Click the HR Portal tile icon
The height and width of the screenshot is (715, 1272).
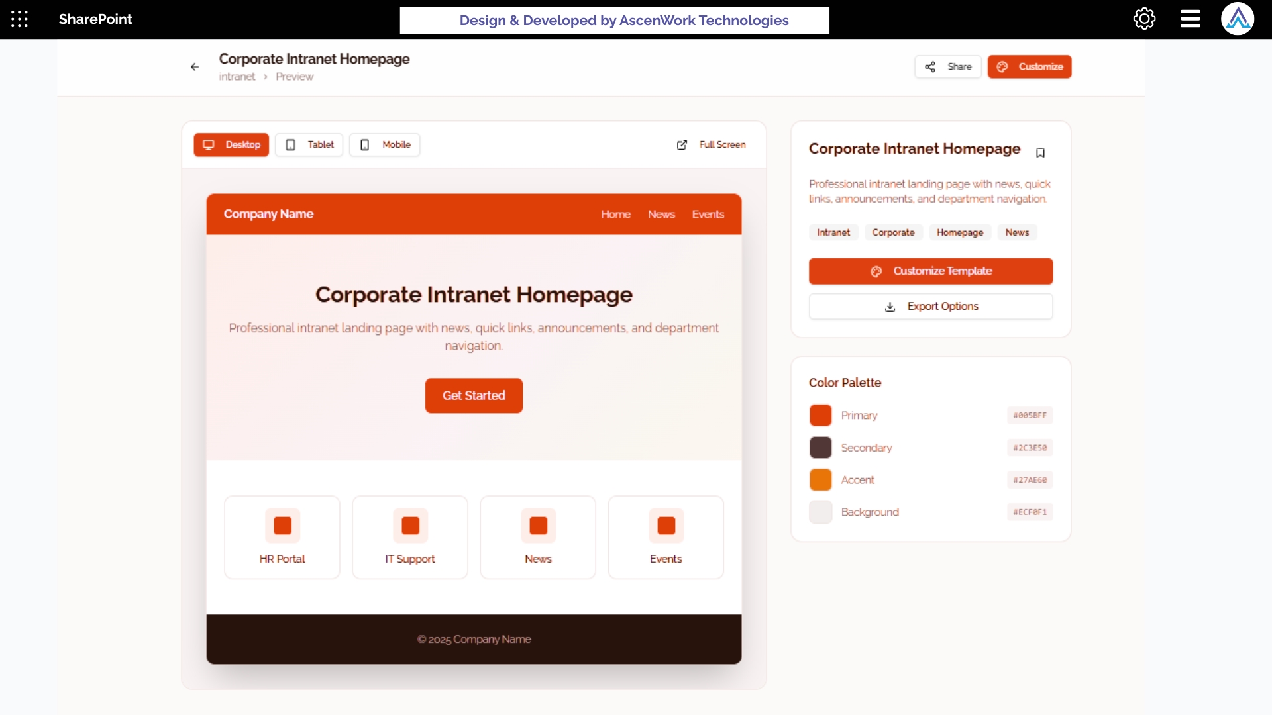[282, 526]
